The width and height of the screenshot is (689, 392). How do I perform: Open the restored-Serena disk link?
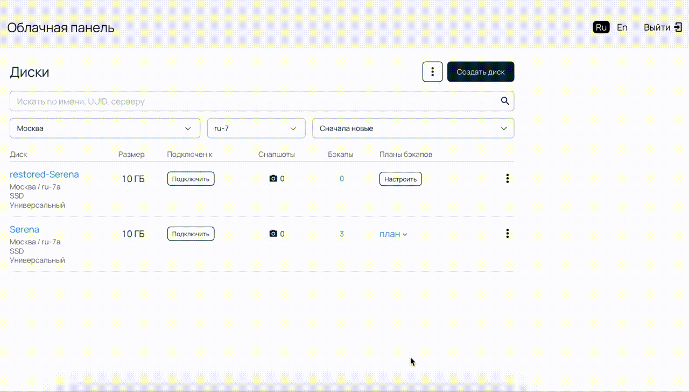[x=44, y=175]
